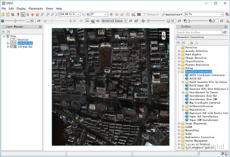230x157 pixels.
Task: Open the Placemarks menu
Action: click(x=35, y=8)
